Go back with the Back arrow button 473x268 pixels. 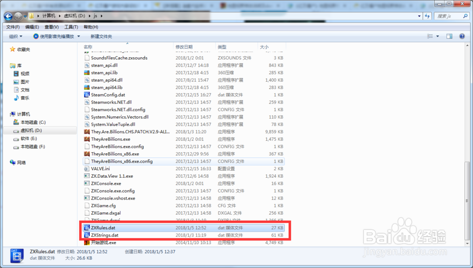9,16
